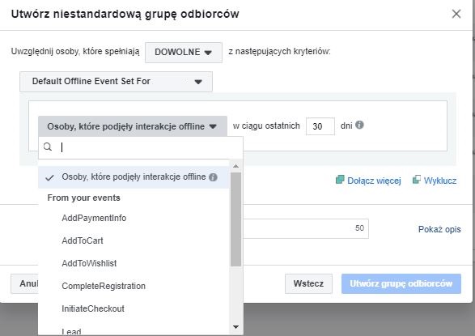Select checked 'Osoby, które podjęły interakcje offline' option

[134, 177]
